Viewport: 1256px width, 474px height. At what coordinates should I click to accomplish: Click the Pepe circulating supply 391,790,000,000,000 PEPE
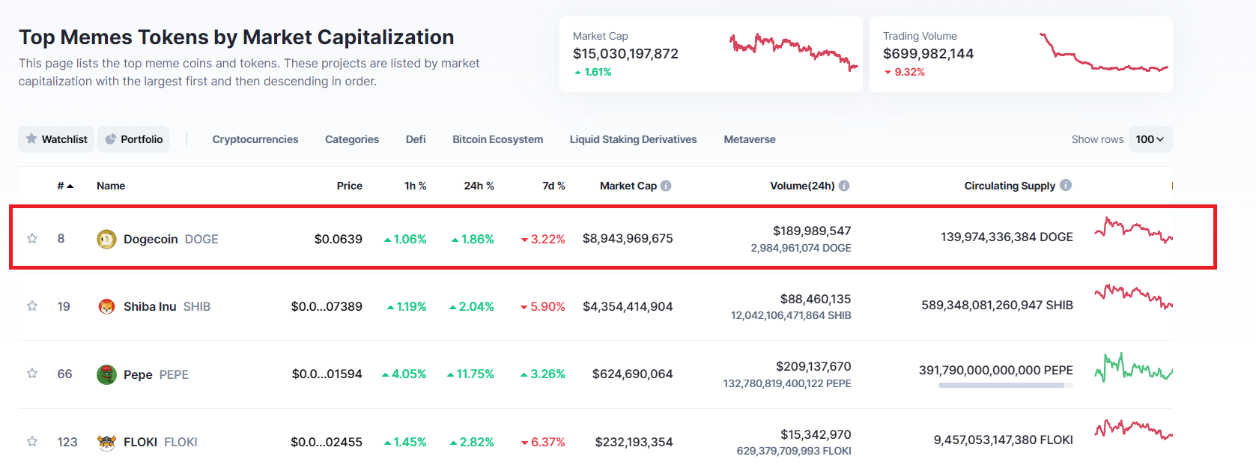pyautogui.click(x=995, y=370)
